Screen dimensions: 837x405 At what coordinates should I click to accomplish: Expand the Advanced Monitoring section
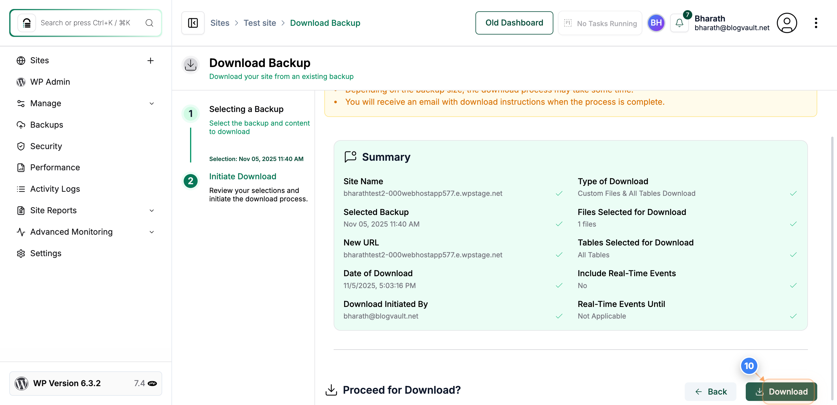tap(151, 232)
